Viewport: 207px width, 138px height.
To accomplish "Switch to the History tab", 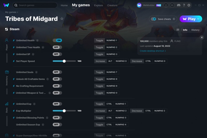I will (x=195, y=30).
